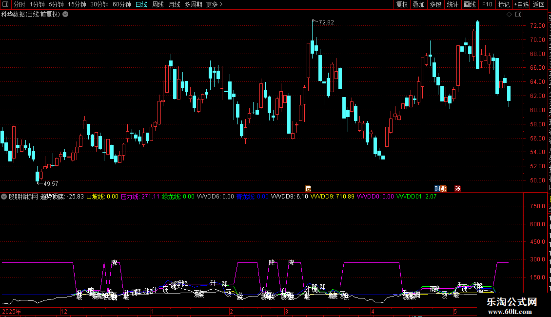
Task: Click month 3 on the time axis
Action: 286,311
